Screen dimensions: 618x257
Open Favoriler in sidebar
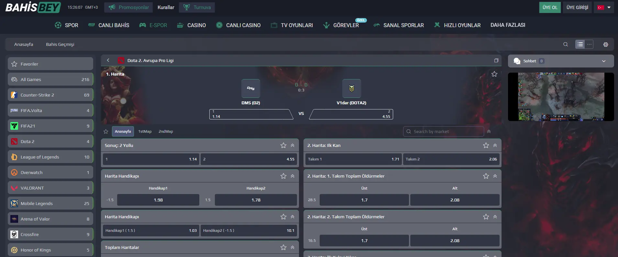(x=50, y=64)
